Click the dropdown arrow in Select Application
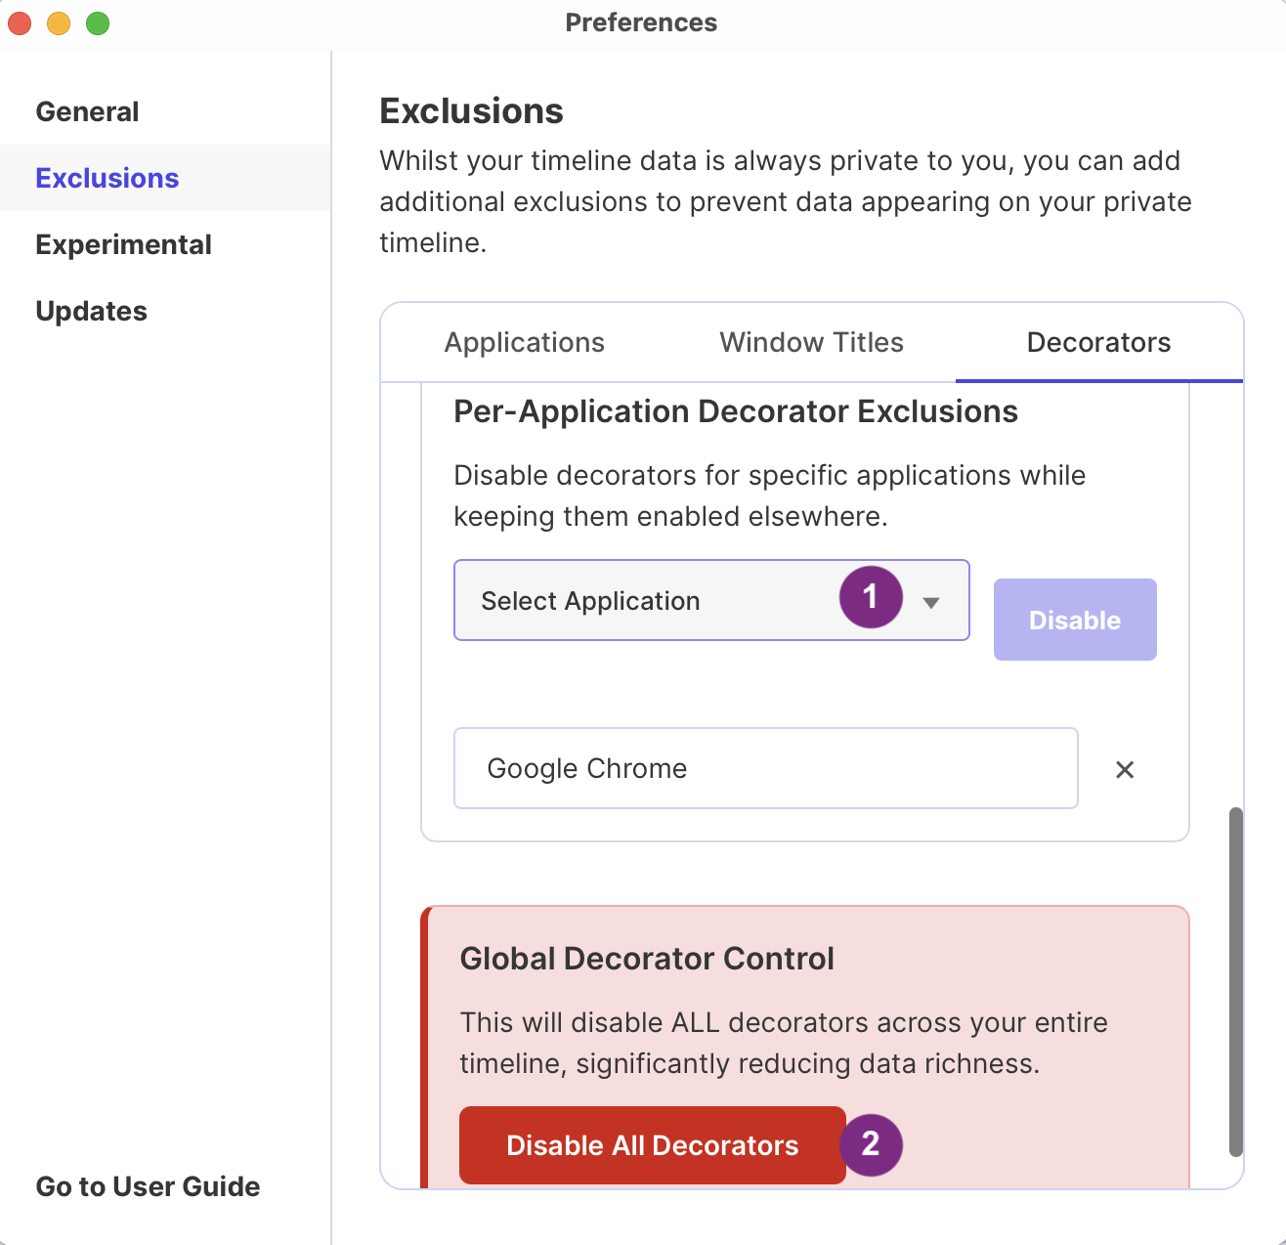 point(931,602)
